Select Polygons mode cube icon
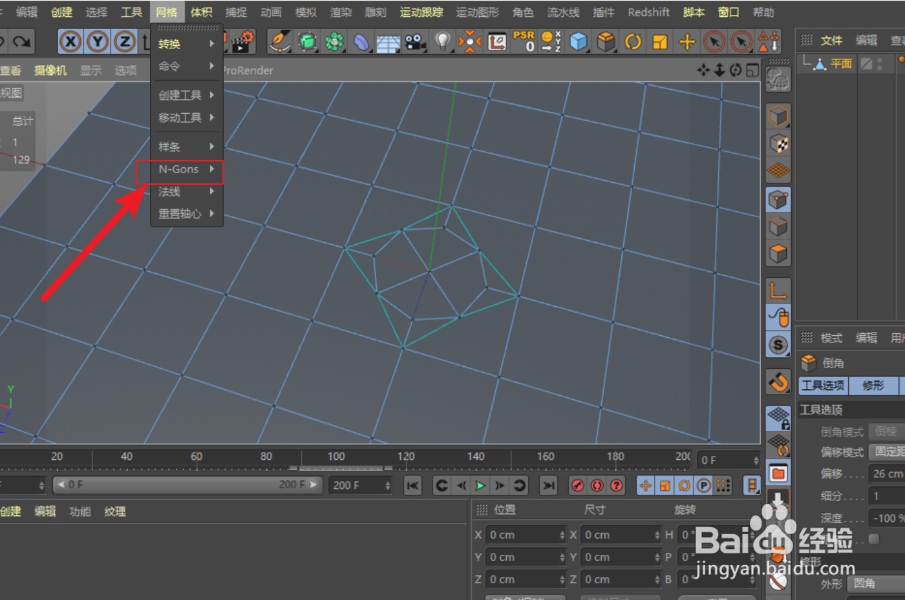 778,253
